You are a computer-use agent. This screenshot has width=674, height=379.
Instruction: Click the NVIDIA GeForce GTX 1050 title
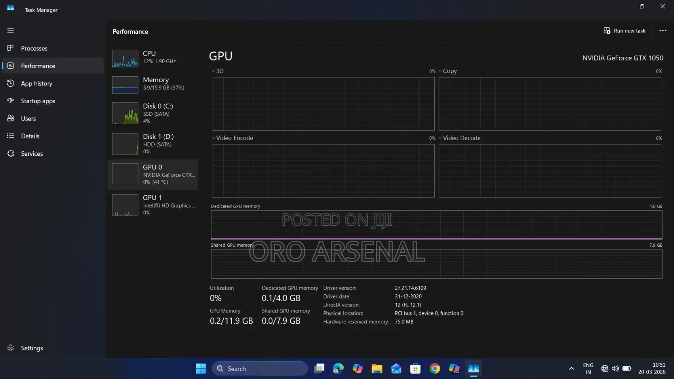click(x=623, y=58)
